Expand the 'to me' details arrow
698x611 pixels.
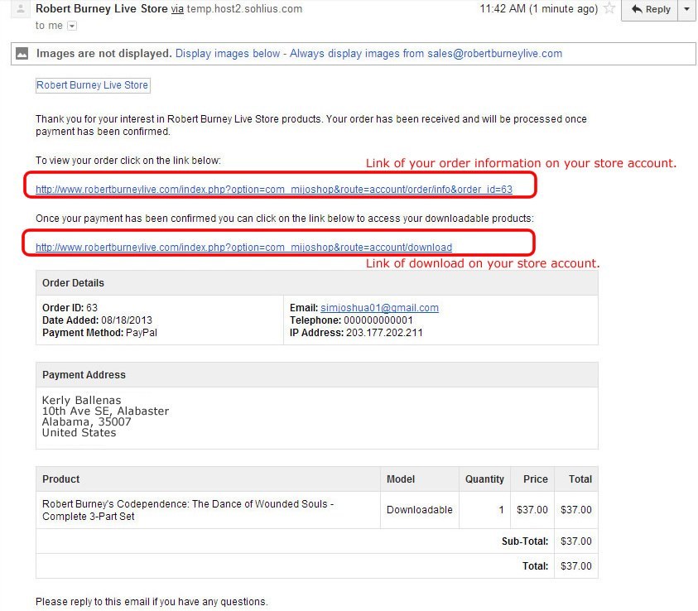72,26
